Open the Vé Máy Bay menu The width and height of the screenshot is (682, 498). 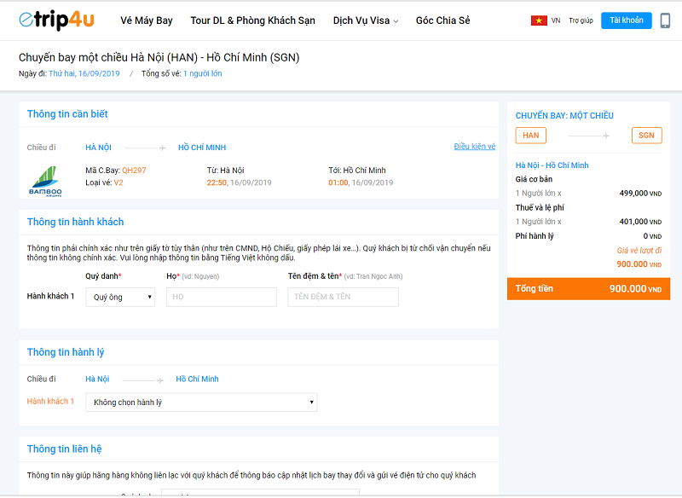tap(146, 20)
